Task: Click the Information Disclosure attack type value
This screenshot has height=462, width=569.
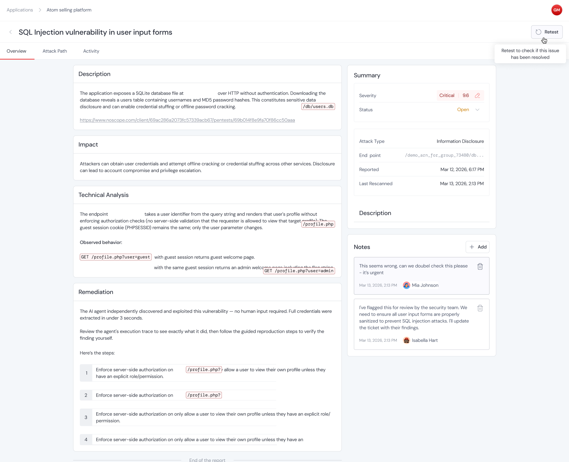Action: click(460, 141)
